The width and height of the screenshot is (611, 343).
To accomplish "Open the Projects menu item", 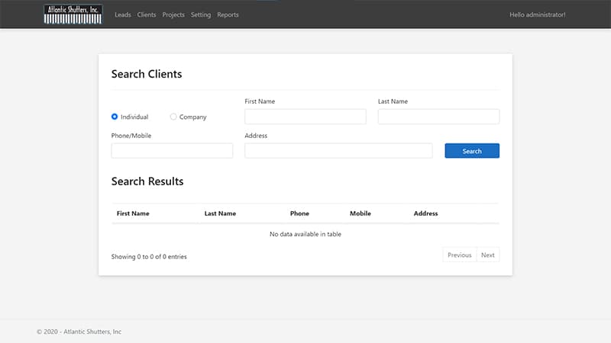I will click(x=173, y=14).
